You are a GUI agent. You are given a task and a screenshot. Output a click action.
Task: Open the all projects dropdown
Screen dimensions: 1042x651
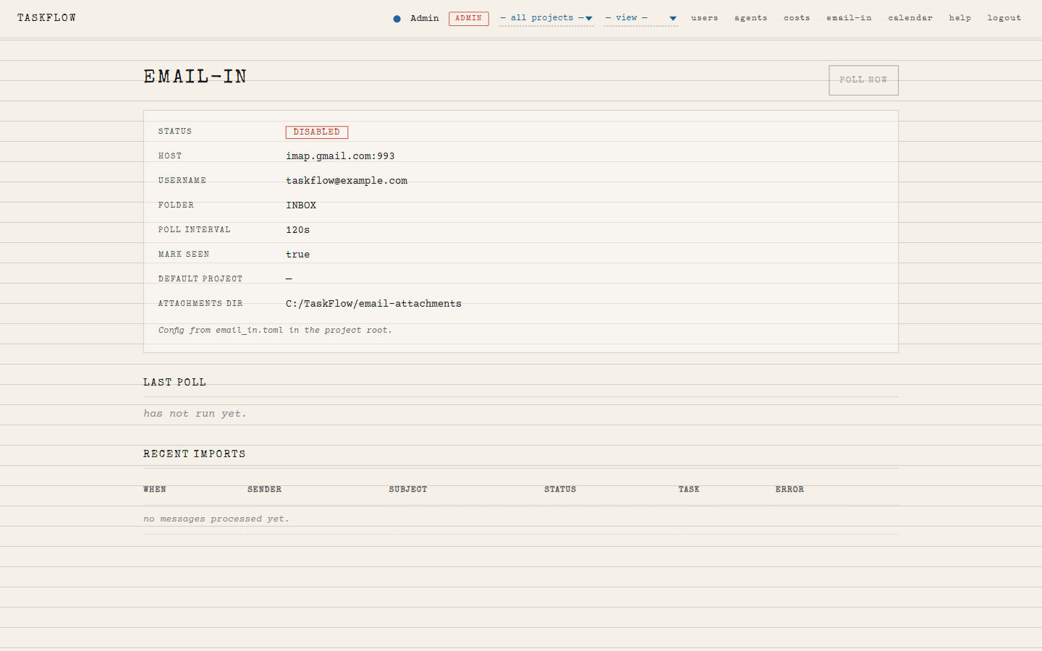pyautogui.click(x=546, y=18)
